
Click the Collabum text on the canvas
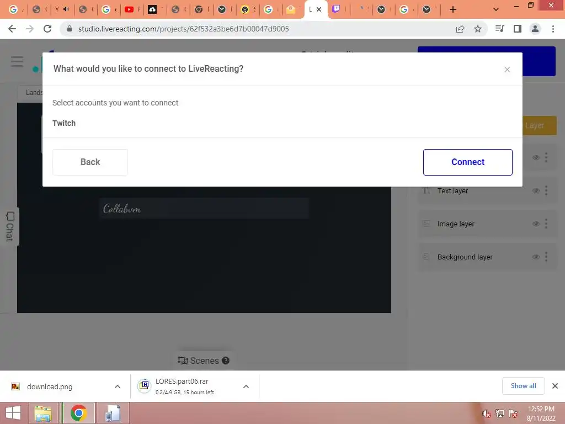pyautogui.click(x=122, y=209)
